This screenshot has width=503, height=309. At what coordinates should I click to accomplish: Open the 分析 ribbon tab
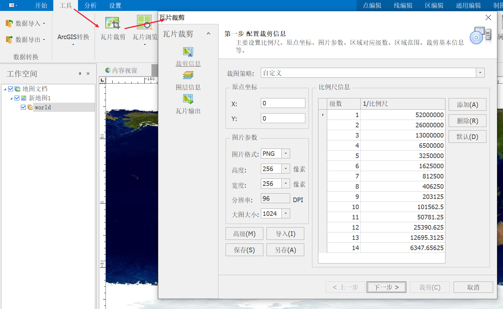(90, 5)
